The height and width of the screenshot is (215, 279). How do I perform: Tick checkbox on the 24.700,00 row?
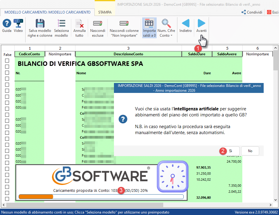pyautogui.click(x=7, y=163)
